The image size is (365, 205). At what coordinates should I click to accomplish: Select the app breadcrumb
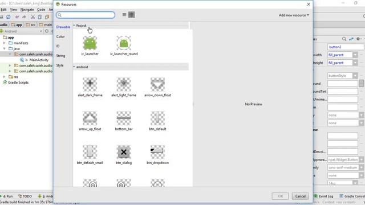click(17, 24)
